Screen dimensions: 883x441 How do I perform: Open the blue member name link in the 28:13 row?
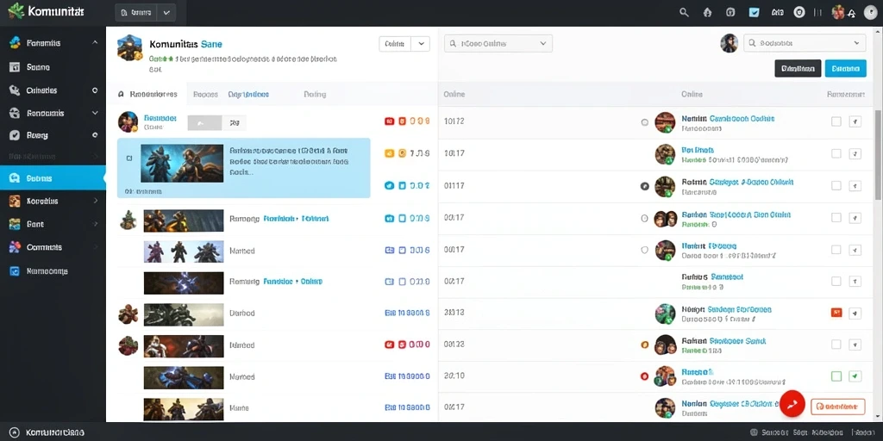click(739, 309)
